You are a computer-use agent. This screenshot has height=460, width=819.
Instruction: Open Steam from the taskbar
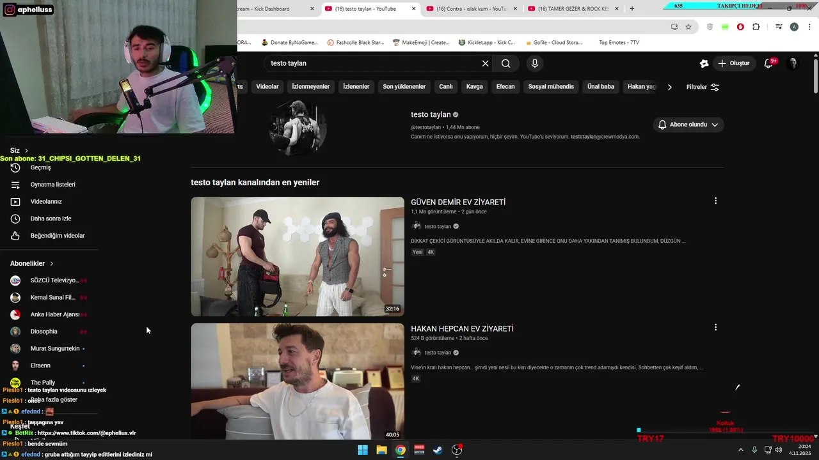[x=438, y=450]
